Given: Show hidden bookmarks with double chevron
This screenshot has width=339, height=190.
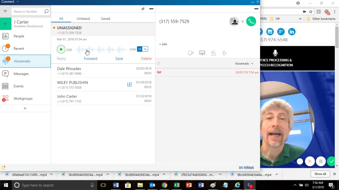Looking at the screenshot, I should [x=300, y=19].
